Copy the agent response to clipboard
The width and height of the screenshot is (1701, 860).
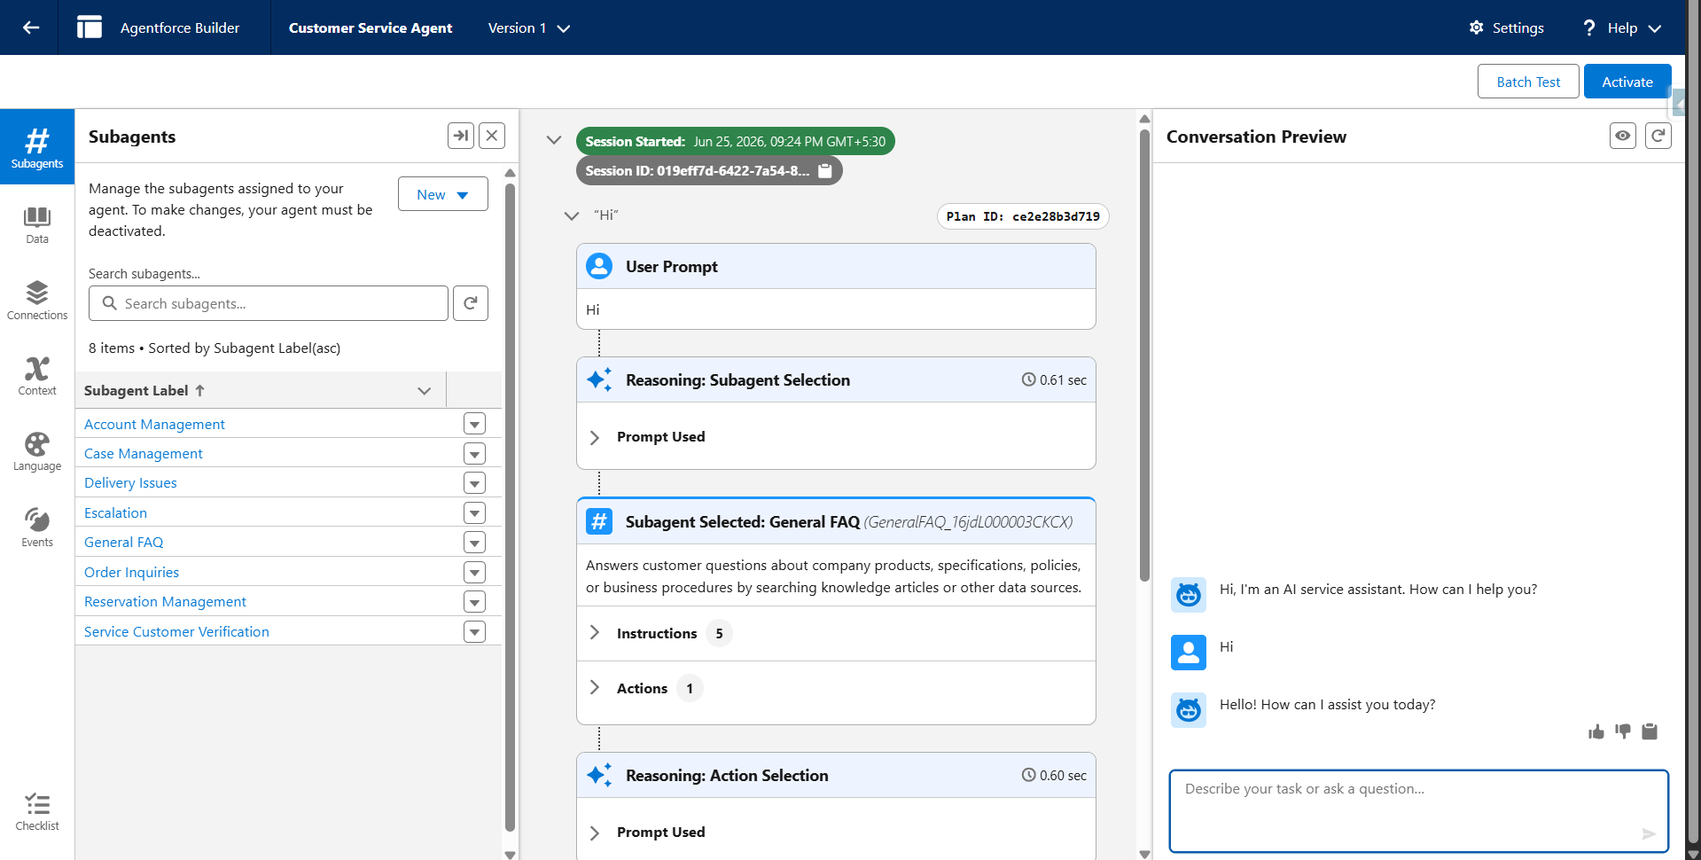(1650, 731)
